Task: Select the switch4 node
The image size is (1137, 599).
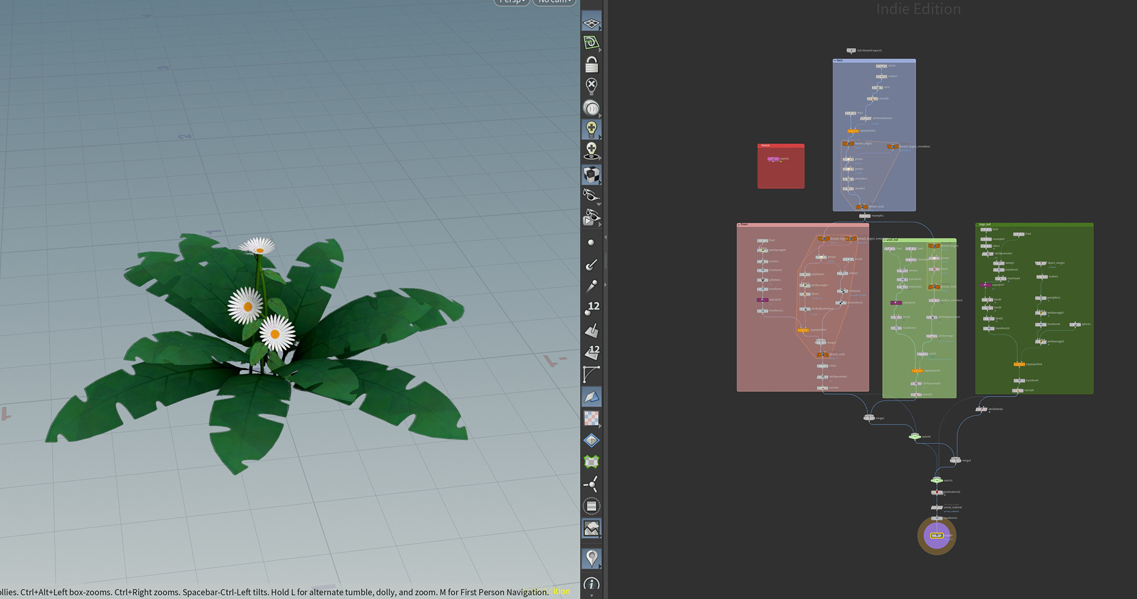Action: (x=915, y=437)
